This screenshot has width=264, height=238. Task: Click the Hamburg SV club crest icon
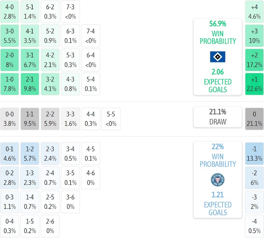click(217, 57)
